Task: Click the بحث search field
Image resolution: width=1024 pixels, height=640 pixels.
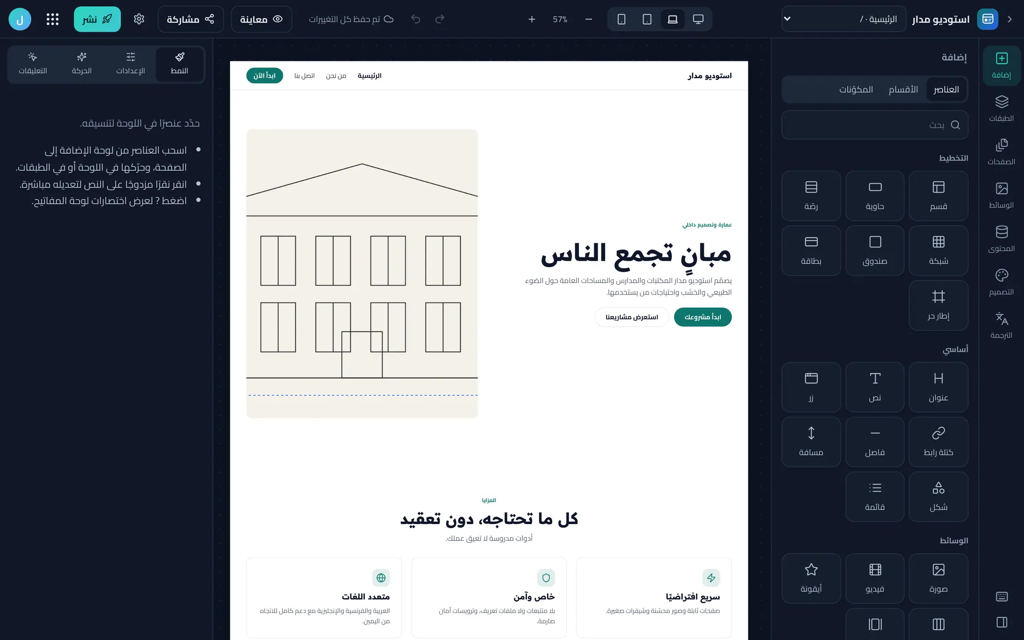Action: pyautogui.click(x=875, y=125)
